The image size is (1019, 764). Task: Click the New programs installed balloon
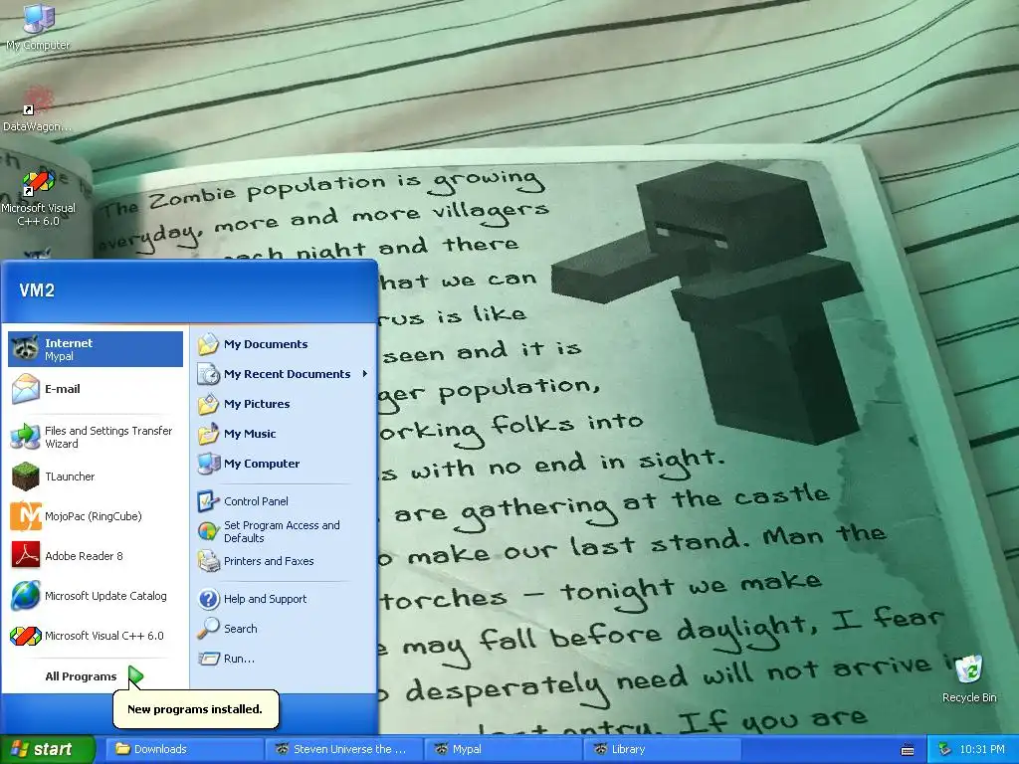(196, 709)
